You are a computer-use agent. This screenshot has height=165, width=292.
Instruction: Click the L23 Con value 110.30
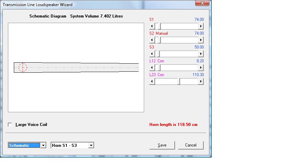point(198,75)
